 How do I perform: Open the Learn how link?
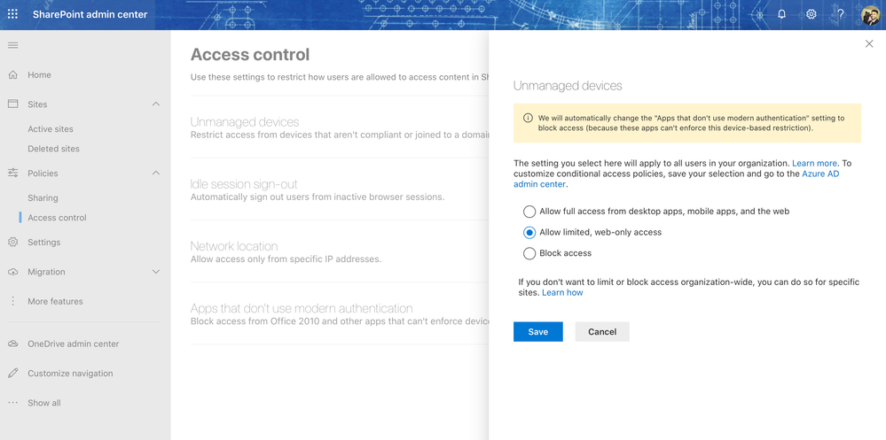(562, 293)
